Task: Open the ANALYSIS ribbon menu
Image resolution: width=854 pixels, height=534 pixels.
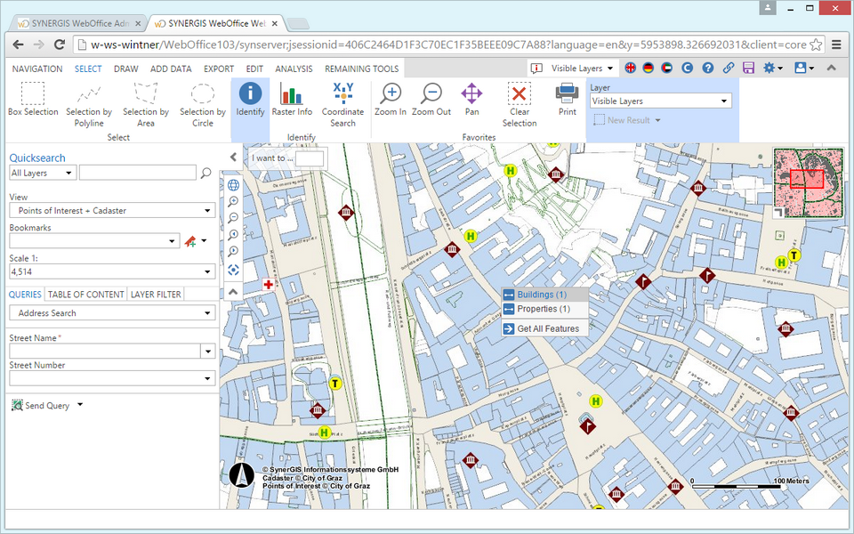Action: tap(294, 68)
